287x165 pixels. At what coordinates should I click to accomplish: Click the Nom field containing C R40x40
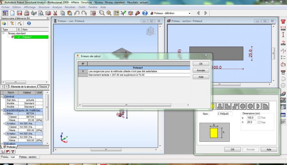point(225,114)
